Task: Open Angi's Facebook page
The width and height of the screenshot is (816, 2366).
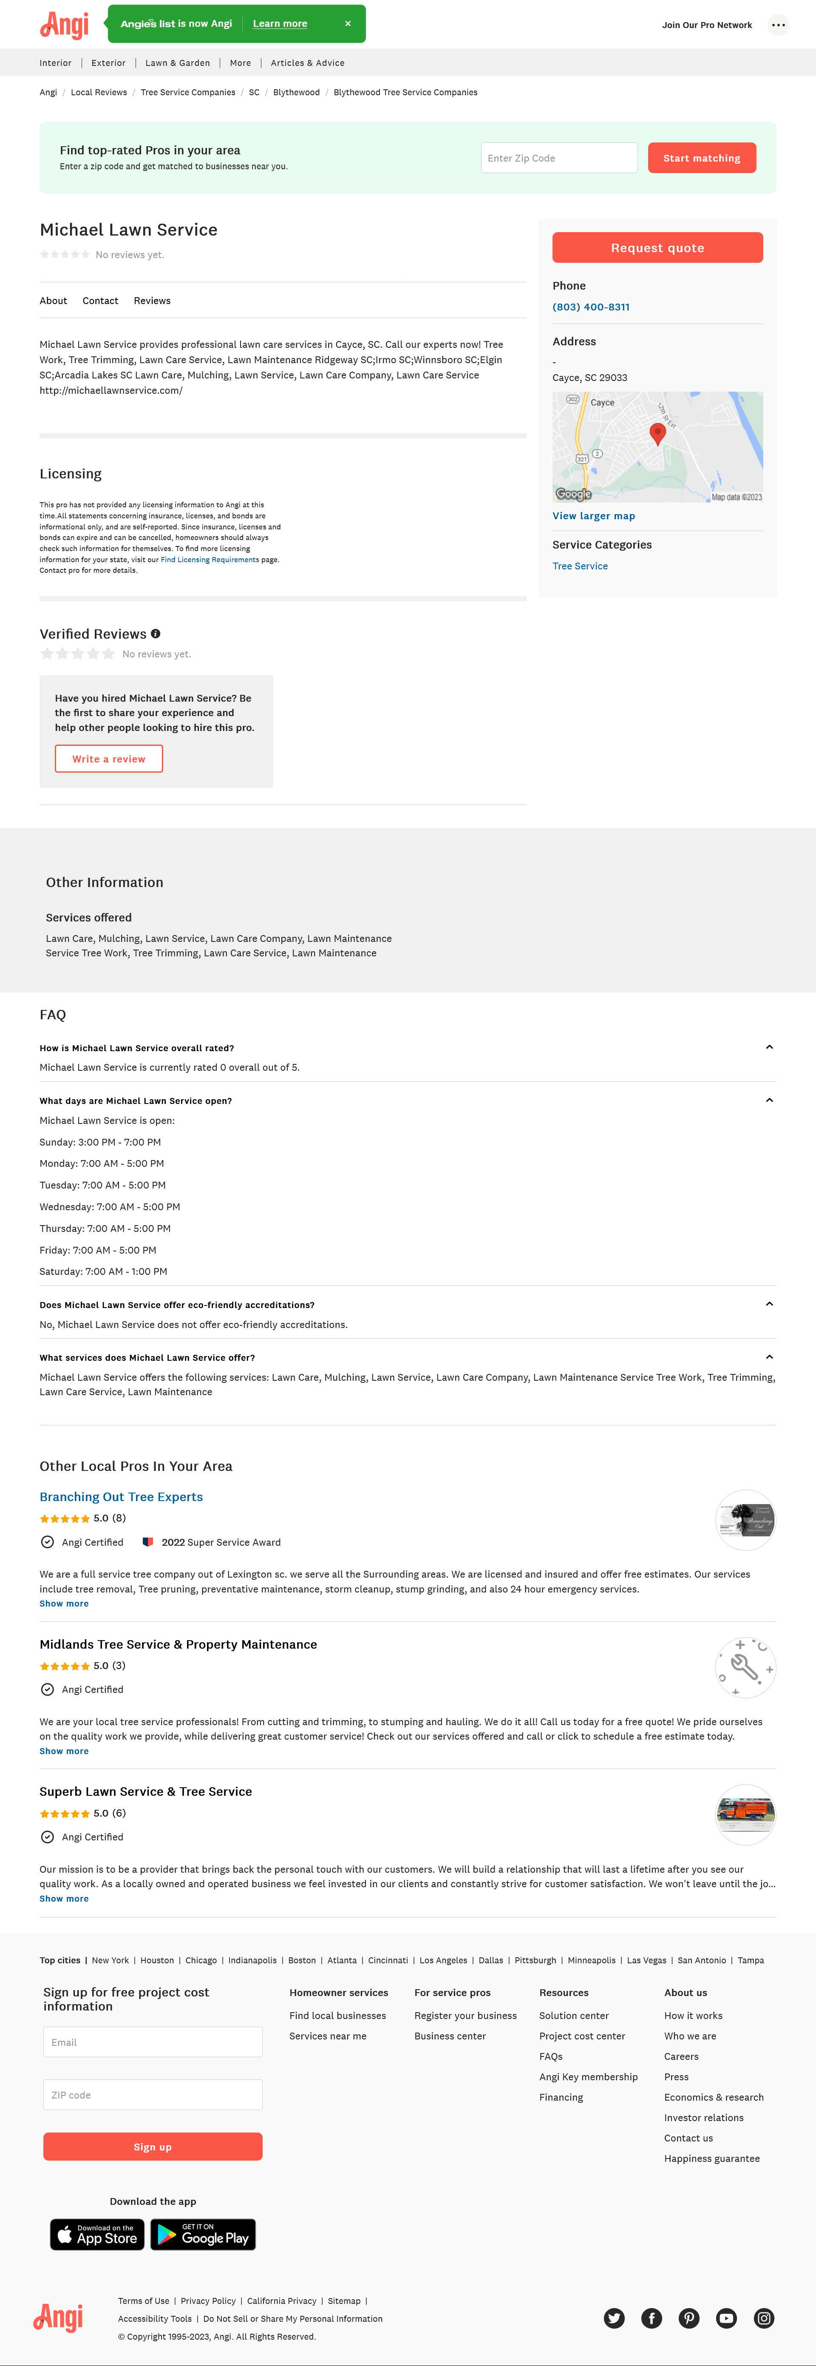Action: 652,2318
